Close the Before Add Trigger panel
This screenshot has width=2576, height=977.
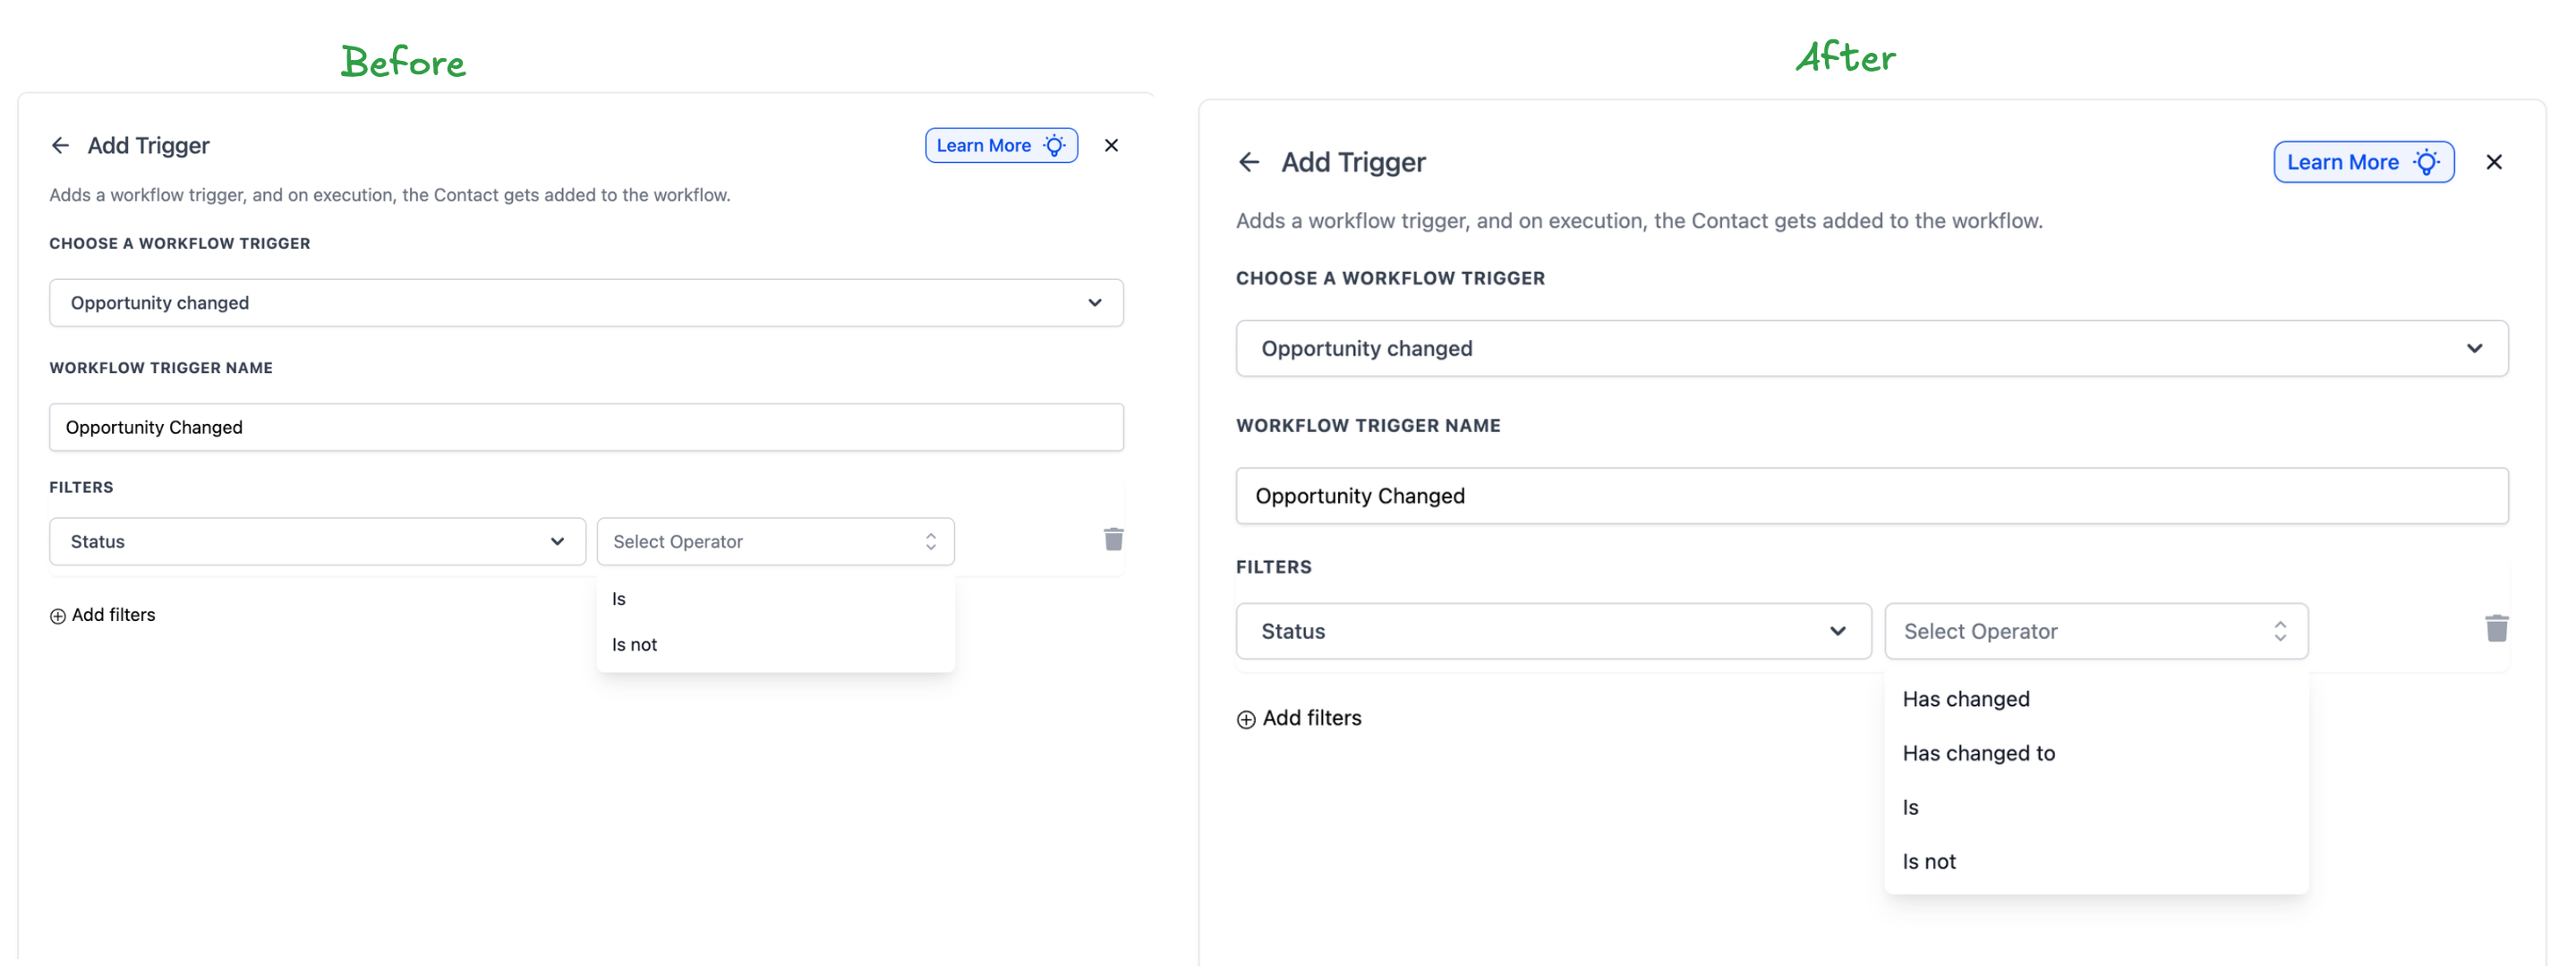1111,146
